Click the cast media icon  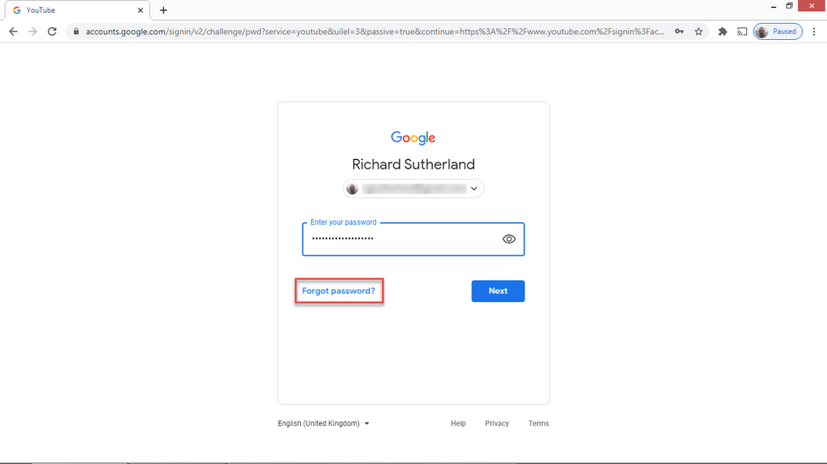point(742,32)
